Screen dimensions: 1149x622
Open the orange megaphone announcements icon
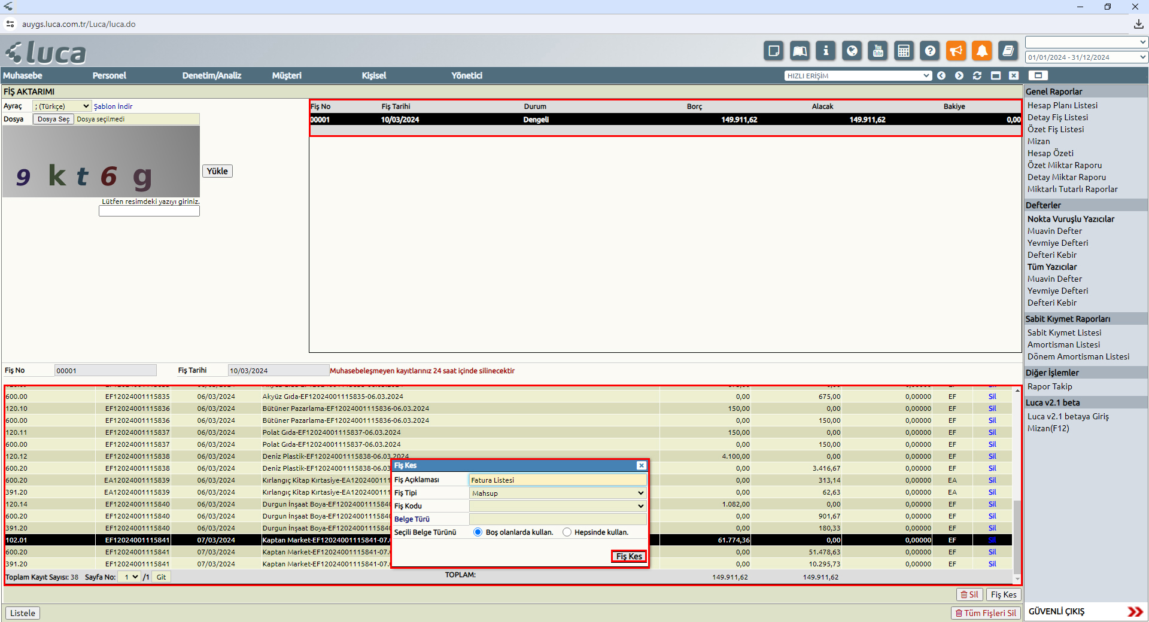click(x=956, y=51)
